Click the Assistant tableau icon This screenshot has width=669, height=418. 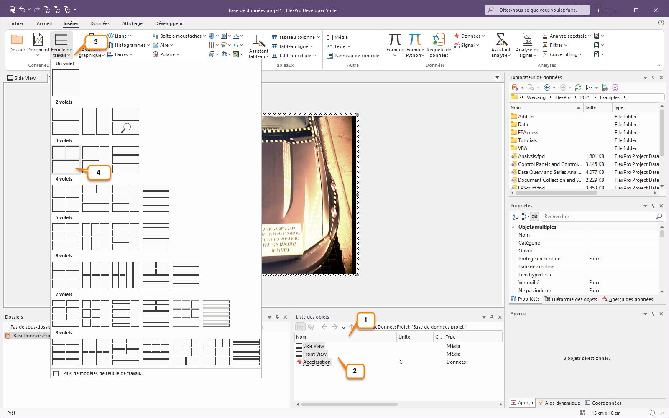point(258,41)
